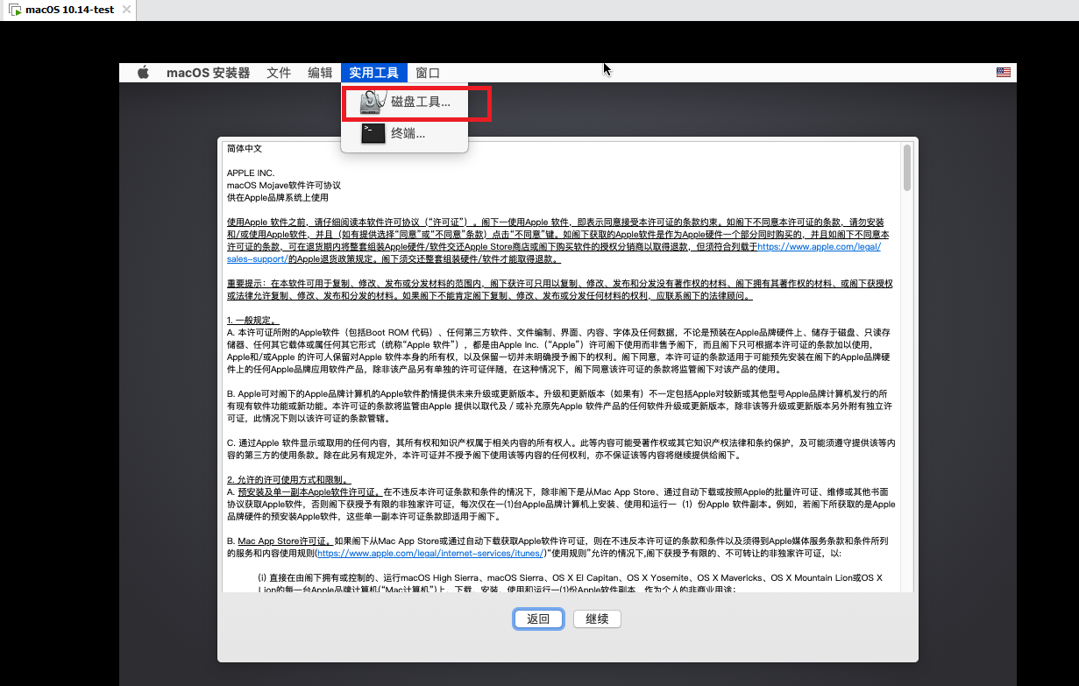Click the 重要提示 paragraph start

coord(248,284)
